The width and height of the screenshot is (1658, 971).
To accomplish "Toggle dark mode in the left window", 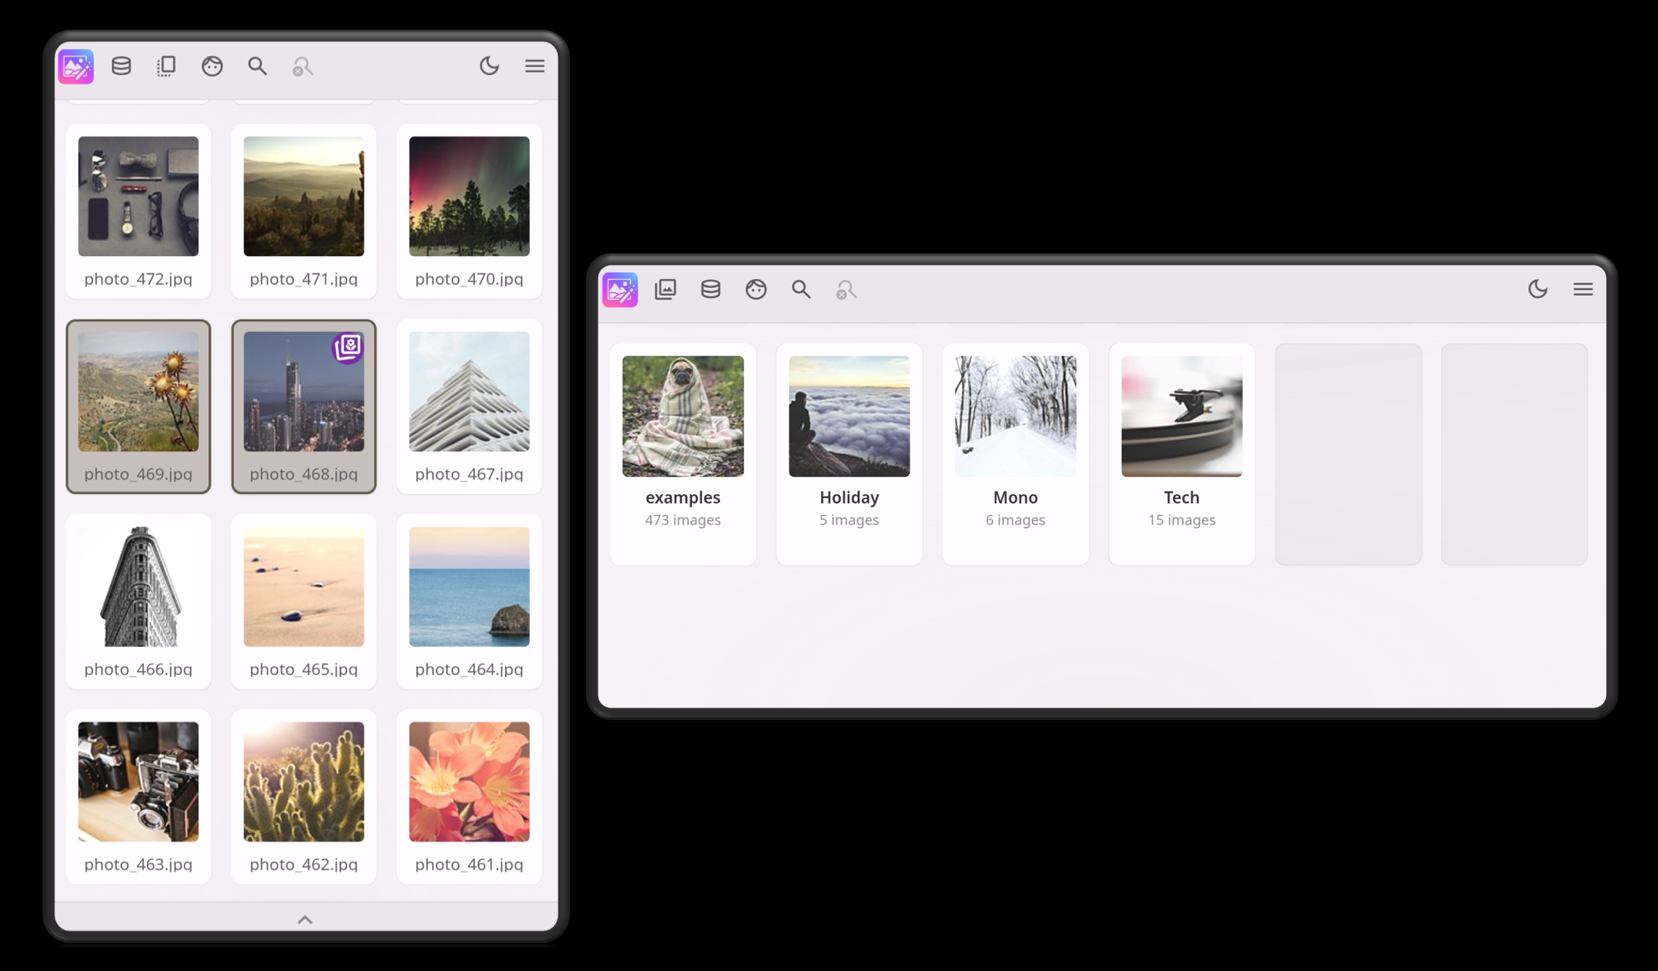I will [x=490, y=66].
